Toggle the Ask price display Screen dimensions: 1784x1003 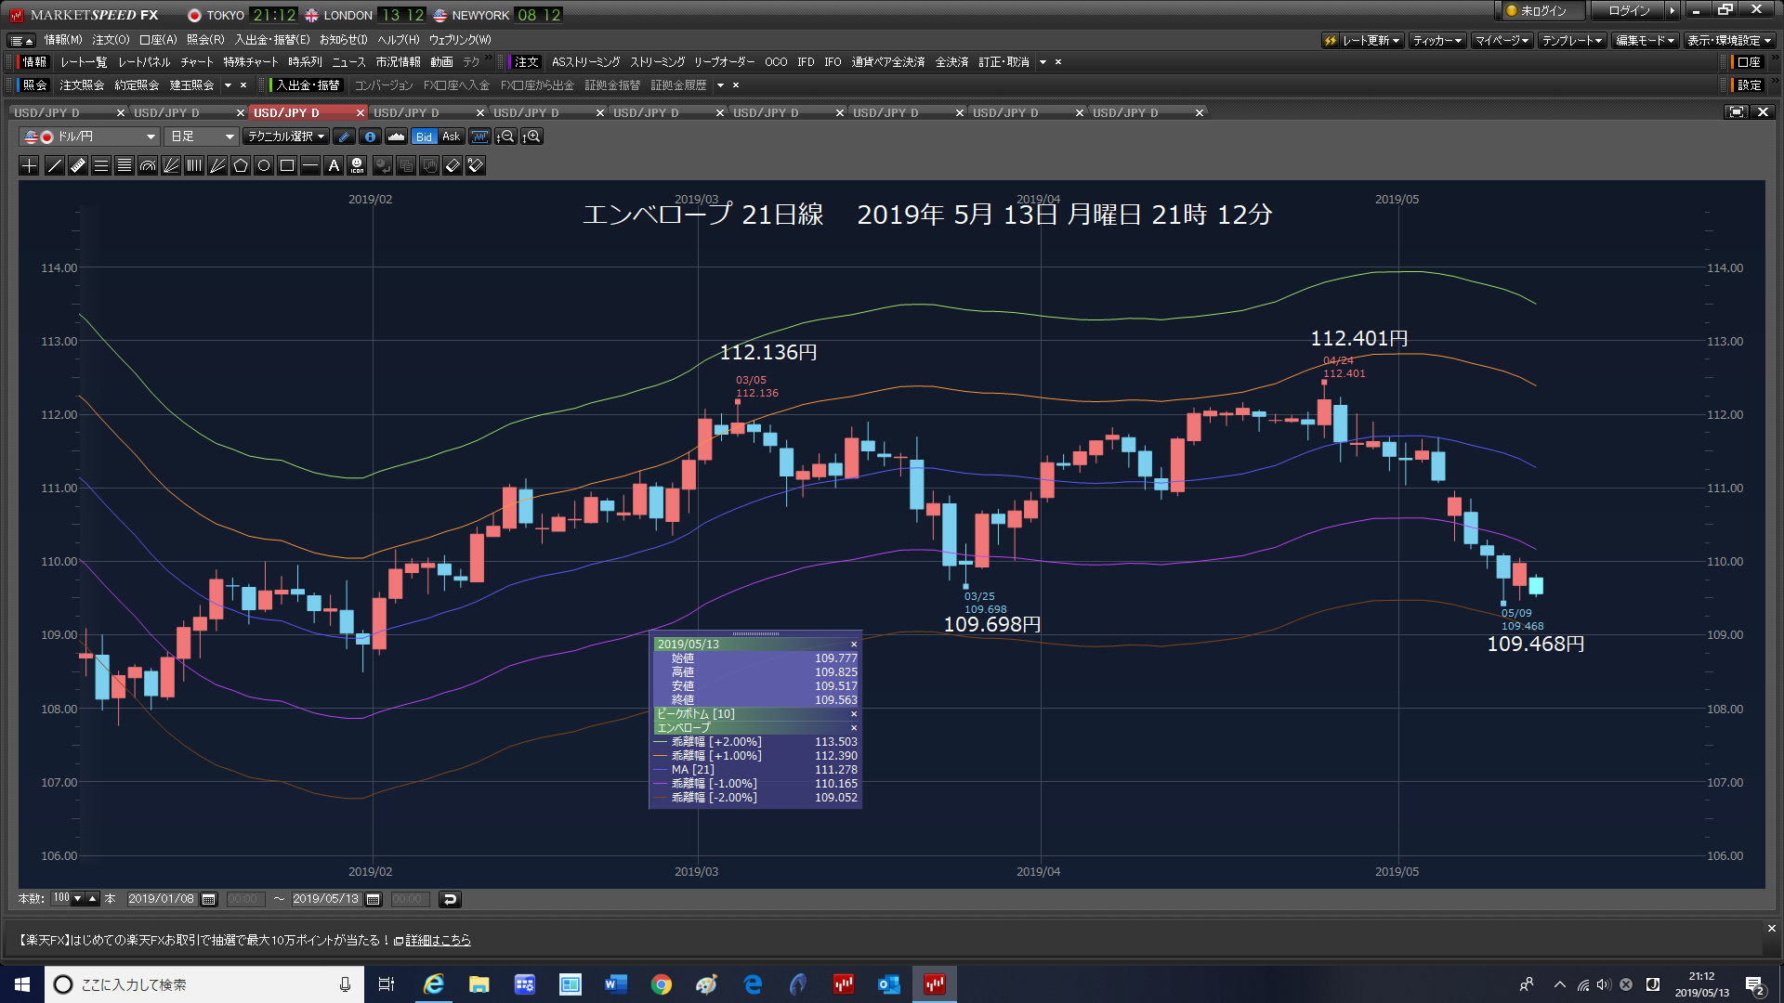click(451, 137)
